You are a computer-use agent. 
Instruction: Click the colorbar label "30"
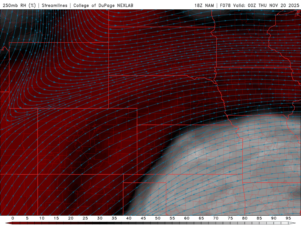100,218
